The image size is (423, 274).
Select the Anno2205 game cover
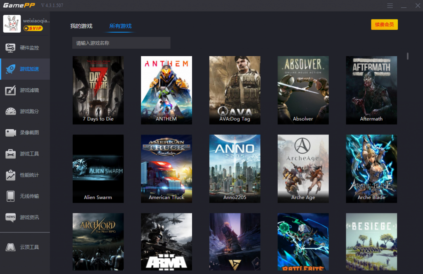click(x=235, y=169)
